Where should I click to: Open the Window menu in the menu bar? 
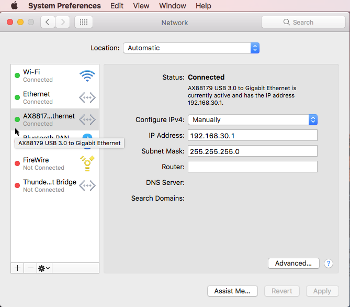pos(172,6)
